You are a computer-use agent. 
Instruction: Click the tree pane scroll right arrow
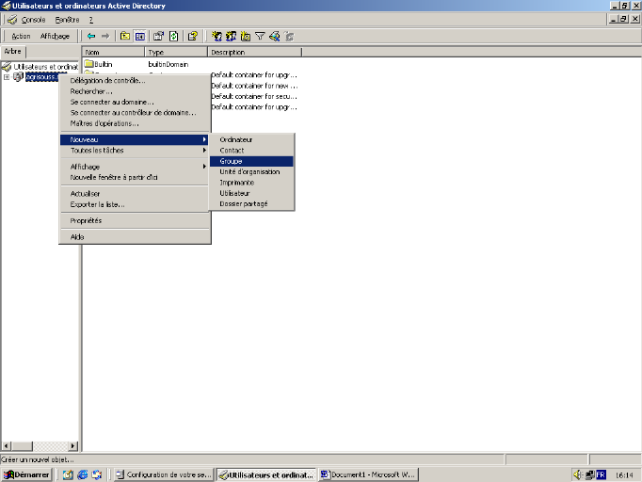(x=73, y=446)
